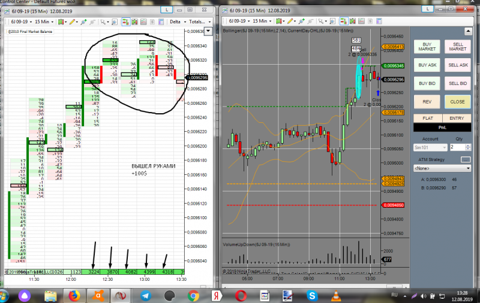The image size is (480, 303).
Task: Click the BUY ASK button
Action: (x=427, y=65)
